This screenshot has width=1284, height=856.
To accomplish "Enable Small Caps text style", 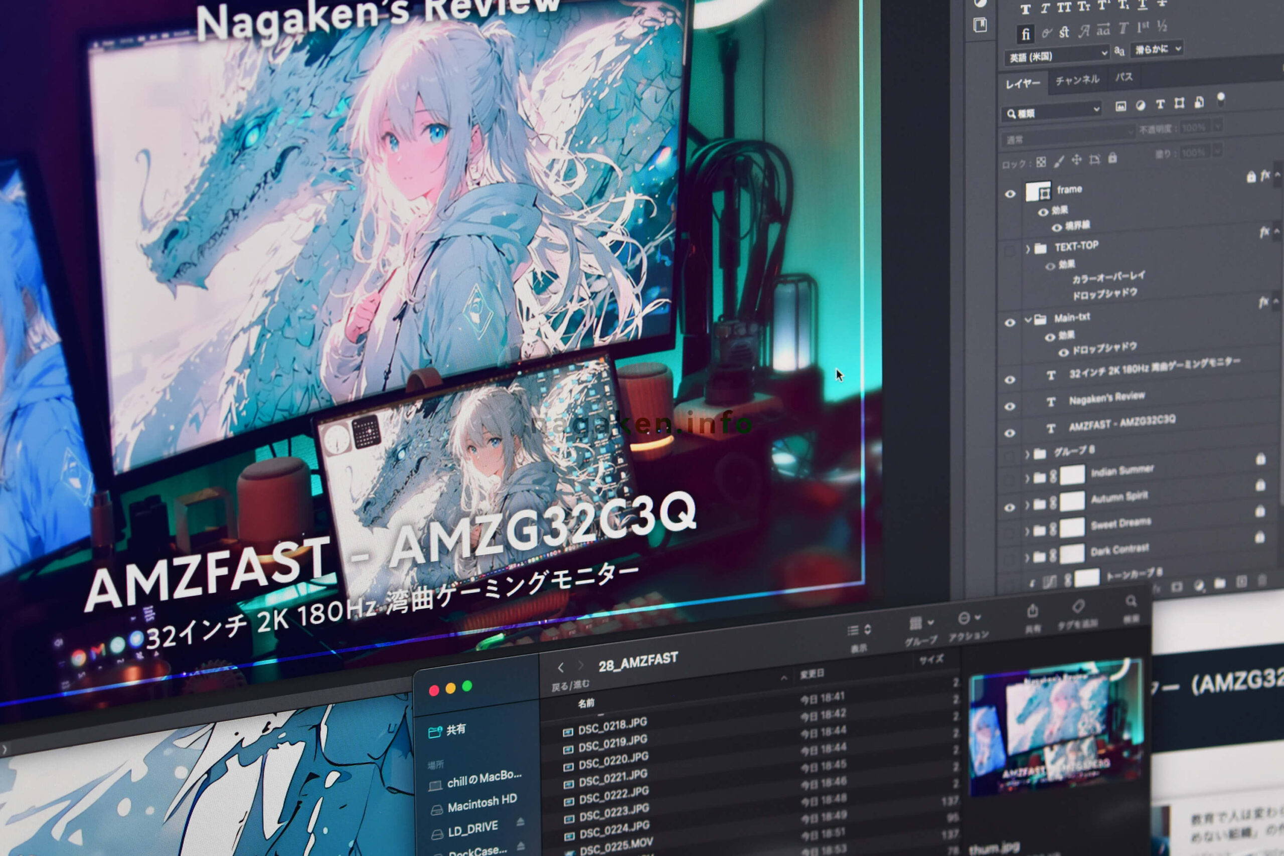I will [x=1084, y=7].
